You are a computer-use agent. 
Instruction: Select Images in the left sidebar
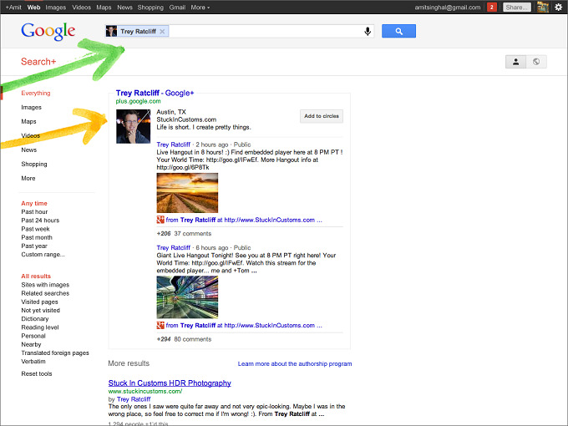pos(31,107)
